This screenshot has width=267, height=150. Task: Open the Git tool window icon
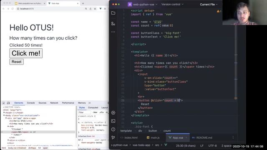pyautogui.click(x=113, y=137)
